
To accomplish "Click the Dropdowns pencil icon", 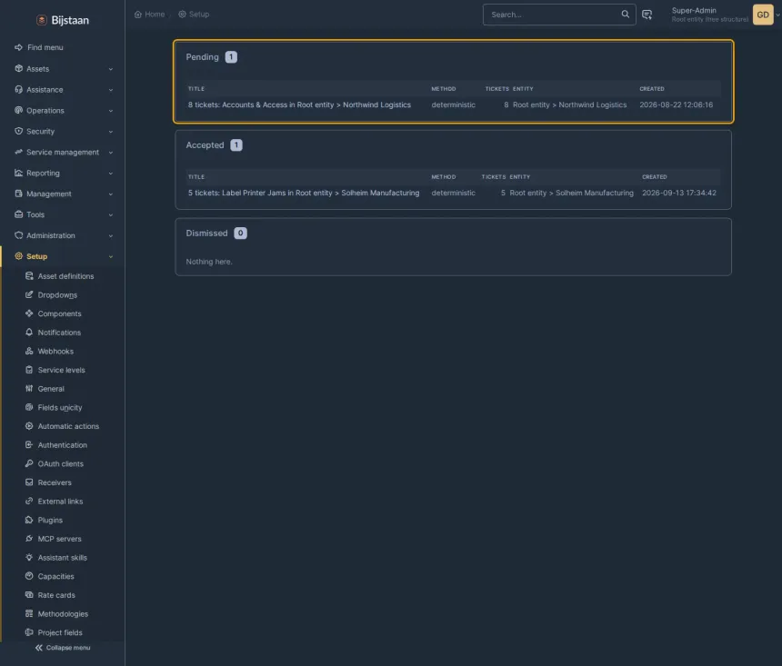I will [x=29, y=294].
